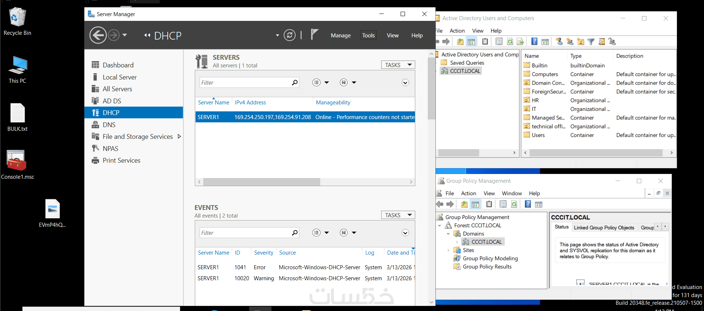Expand the Sites node in Group Policy tree

coord(448,250)
